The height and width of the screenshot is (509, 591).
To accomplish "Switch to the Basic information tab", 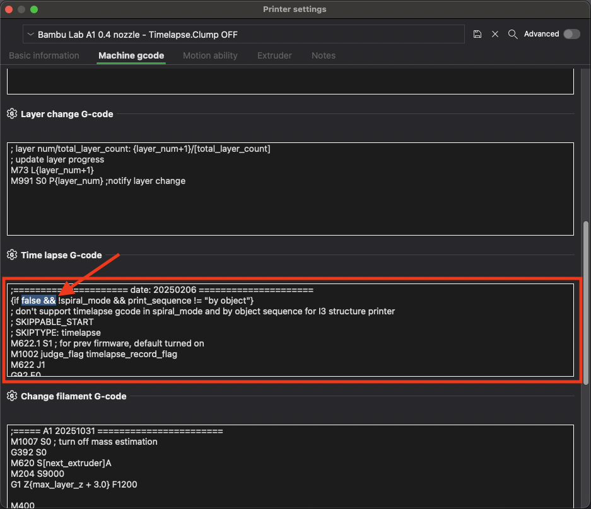I will point(44,55).
